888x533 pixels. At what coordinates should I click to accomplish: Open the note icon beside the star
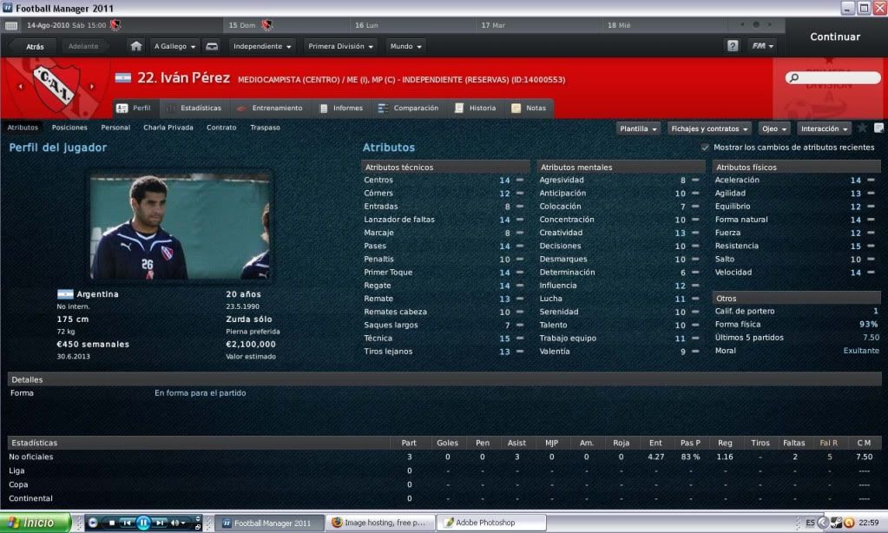(878, 128)
